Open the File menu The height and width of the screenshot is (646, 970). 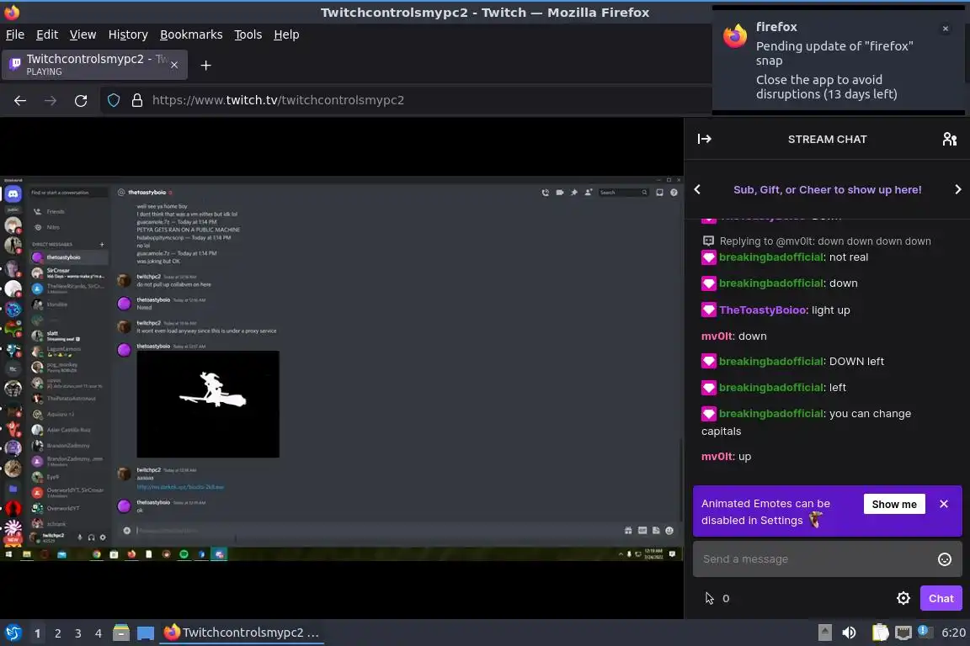coord(15,34)
